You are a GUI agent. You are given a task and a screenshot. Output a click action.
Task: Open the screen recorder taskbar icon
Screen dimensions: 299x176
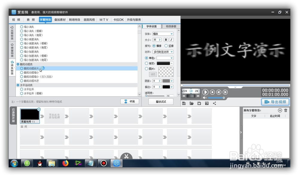pos(103,163)
